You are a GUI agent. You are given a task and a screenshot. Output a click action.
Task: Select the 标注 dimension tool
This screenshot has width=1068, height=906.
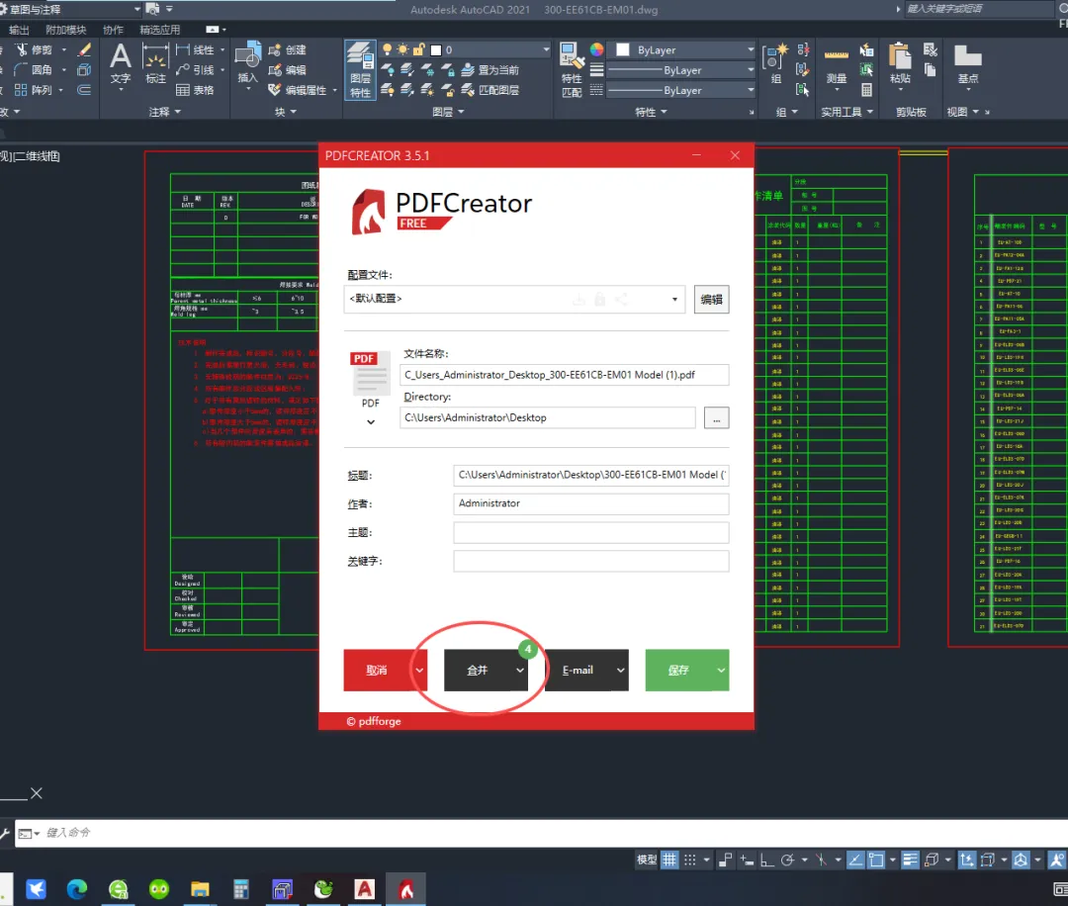tap(155, 63)
